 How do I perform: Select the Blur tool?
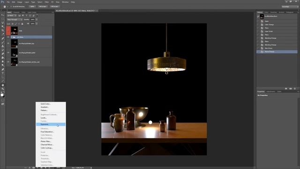click(x=3, y=61)
